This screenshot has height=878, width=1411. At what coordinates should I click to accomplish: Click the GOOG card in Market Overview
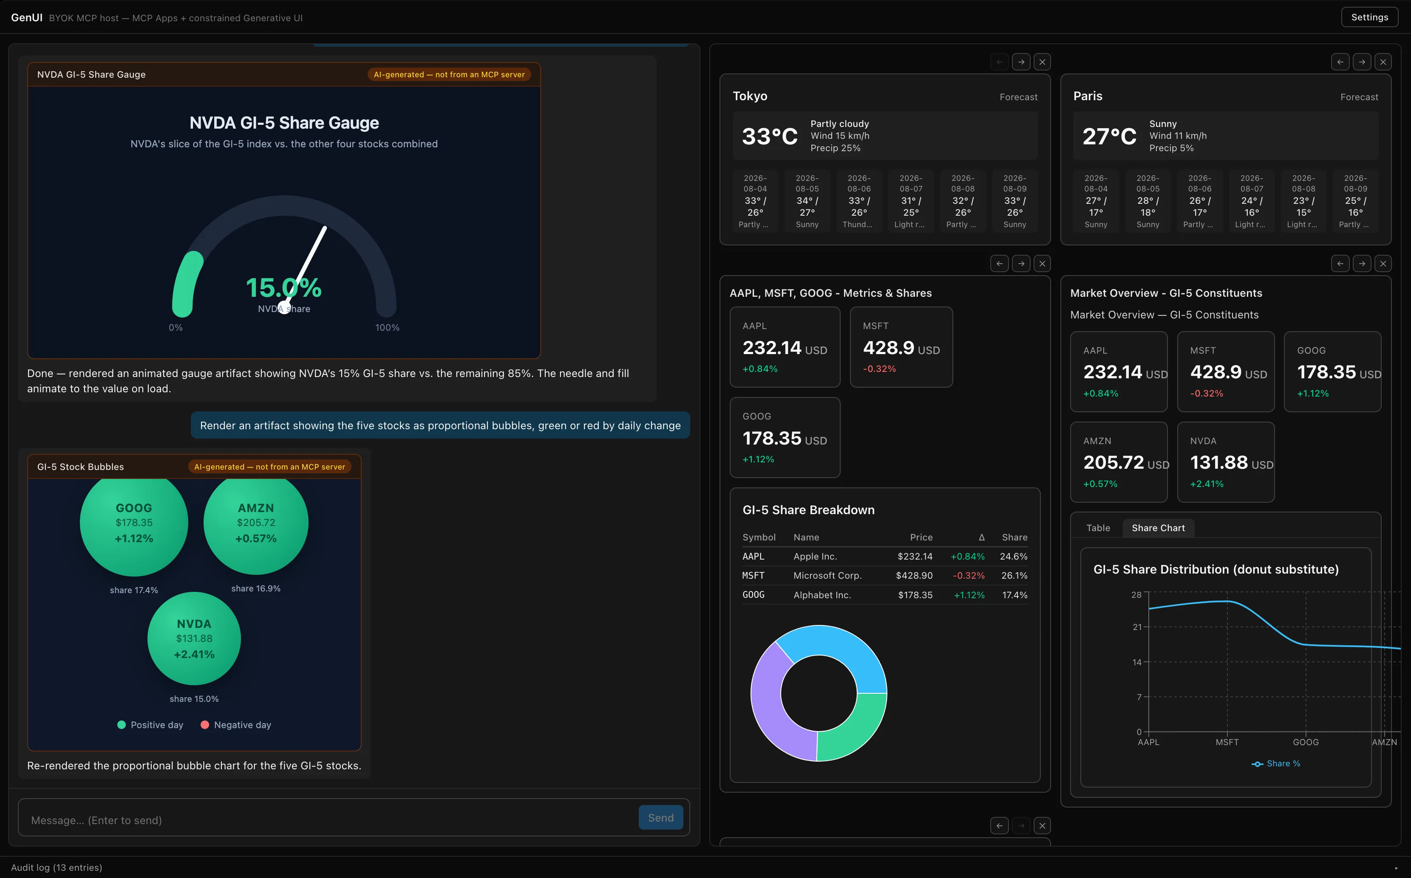(x=1332, y=371)
